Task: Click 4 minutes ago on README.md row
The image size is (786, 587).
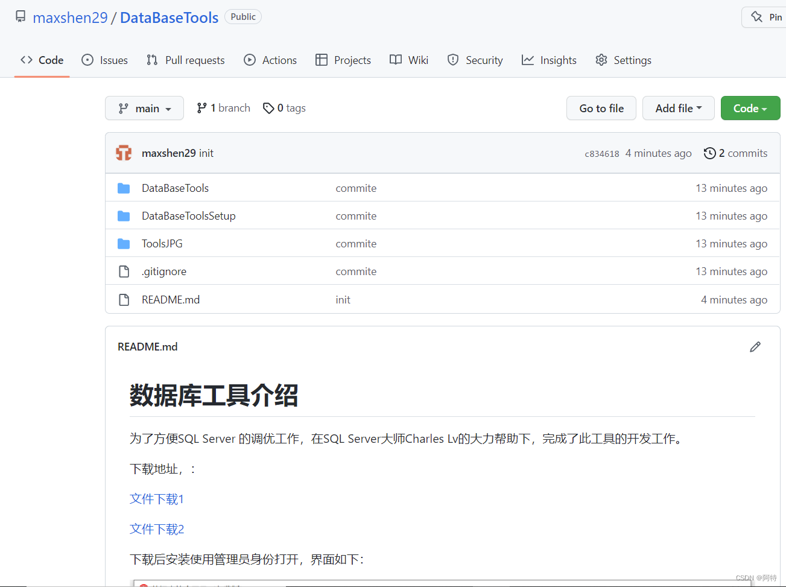Action: pyautogui.click(x=734, y=300)
